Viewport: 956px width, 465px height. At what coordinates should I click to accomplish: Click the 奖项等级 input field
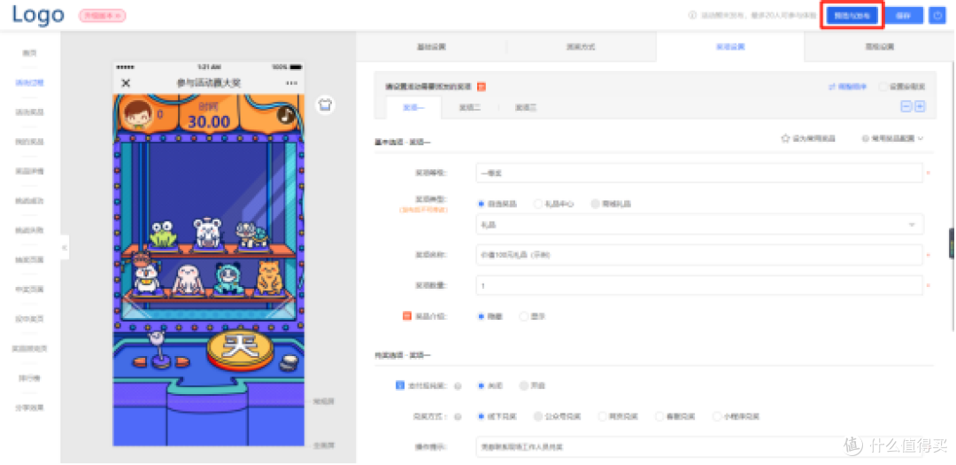click(x=699, y=173)
